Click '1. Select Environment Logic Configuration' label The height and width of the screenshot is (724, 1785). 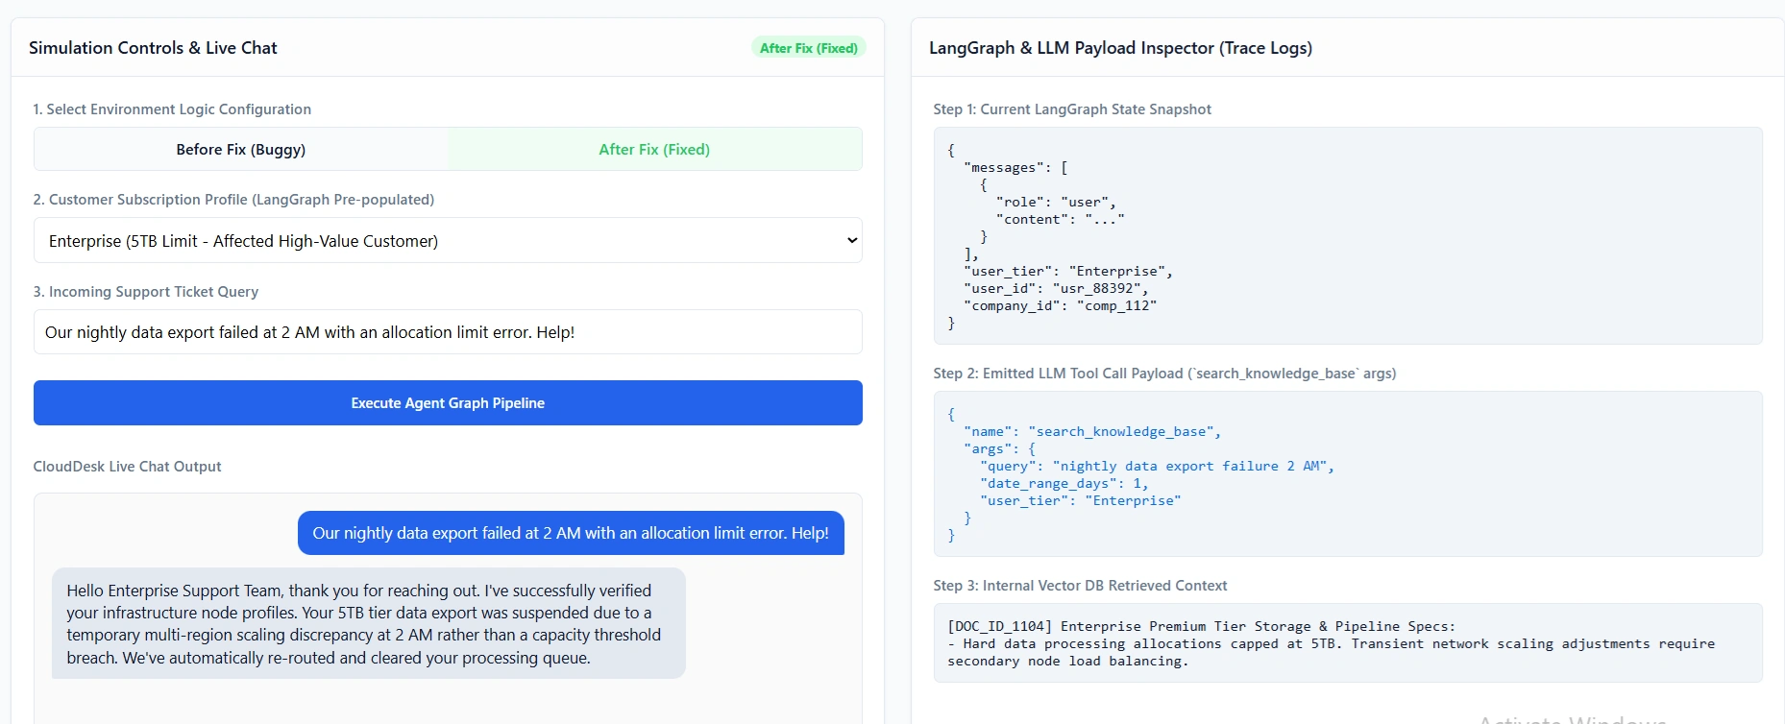click(172, 109)
